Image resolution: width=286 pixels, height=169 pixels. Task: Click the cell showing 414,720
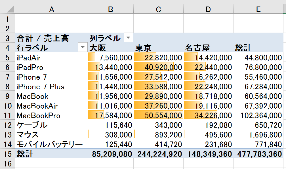(159, 144)
